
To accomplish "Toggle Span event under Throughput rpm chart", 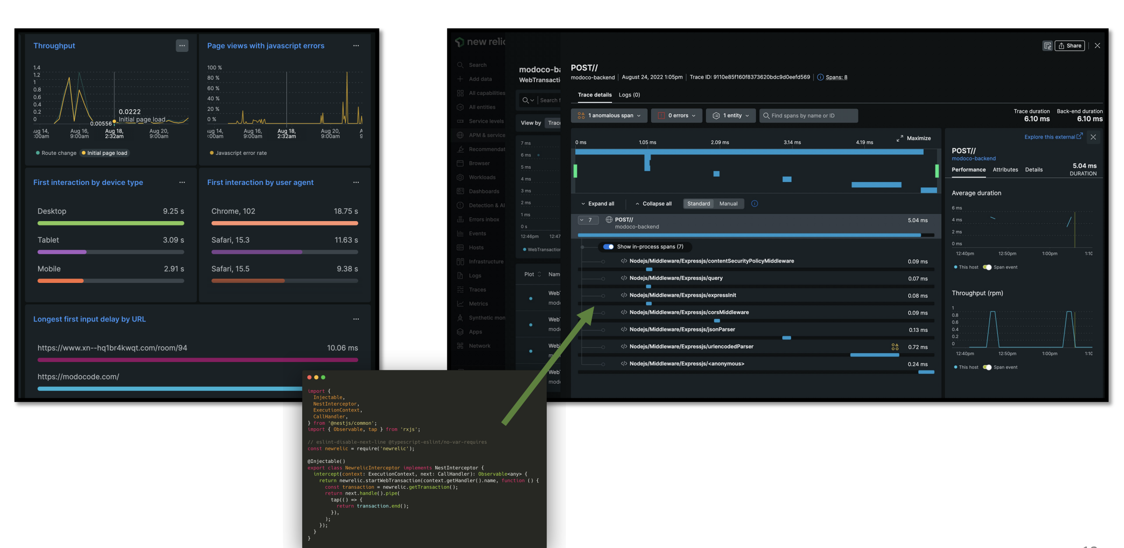I will click(987, 367).
